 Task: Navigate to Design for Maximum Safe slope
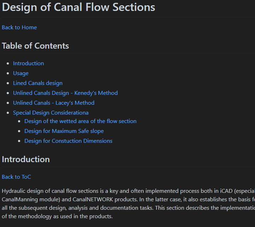pos(64,131)
